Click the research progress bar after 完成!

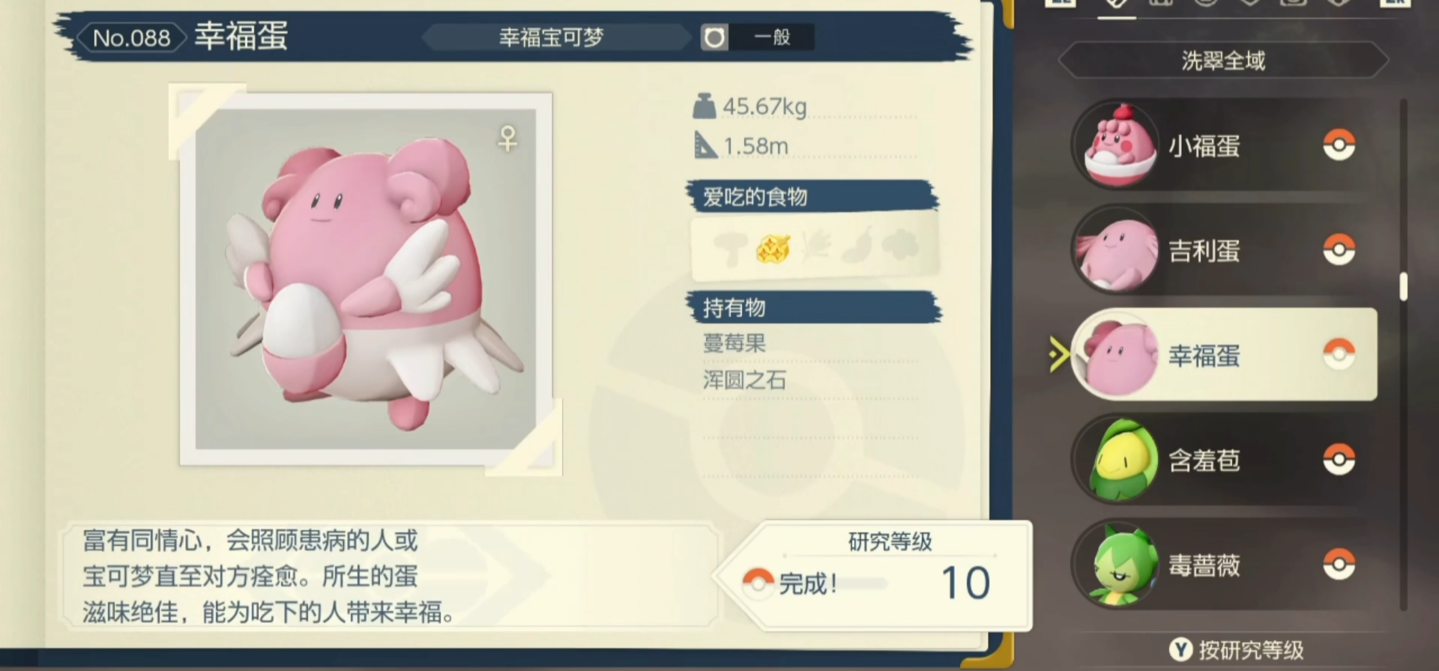(863, 583)
